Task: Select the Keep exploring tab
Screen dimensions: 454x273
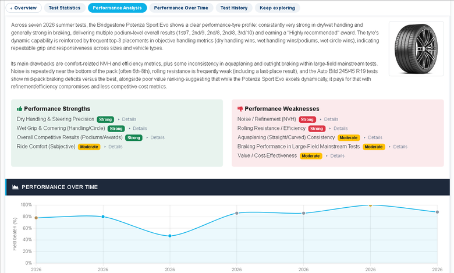Action: 277,8
